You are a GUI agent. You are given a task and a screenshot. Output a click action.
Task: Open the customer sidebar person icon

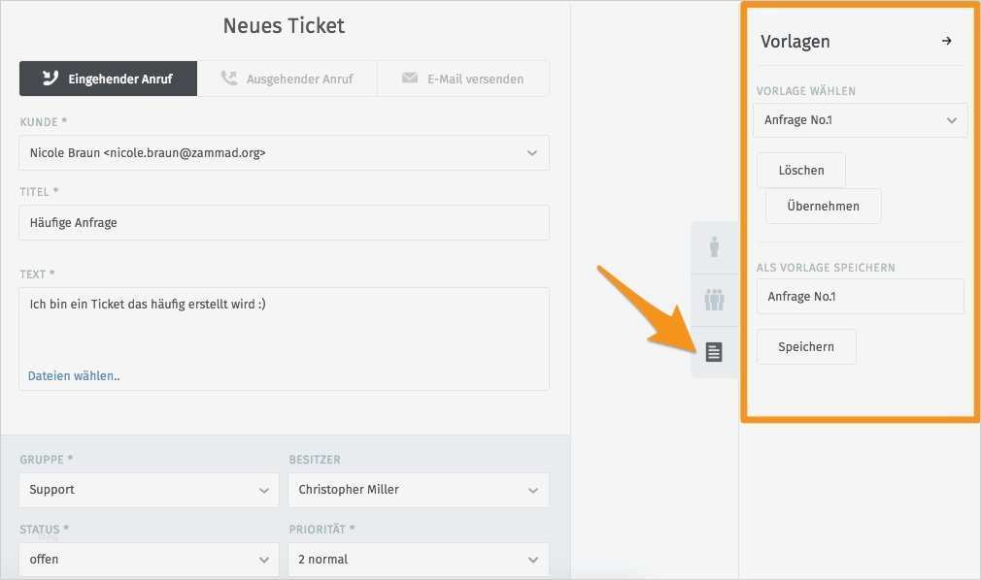click(x=714, y=247)
